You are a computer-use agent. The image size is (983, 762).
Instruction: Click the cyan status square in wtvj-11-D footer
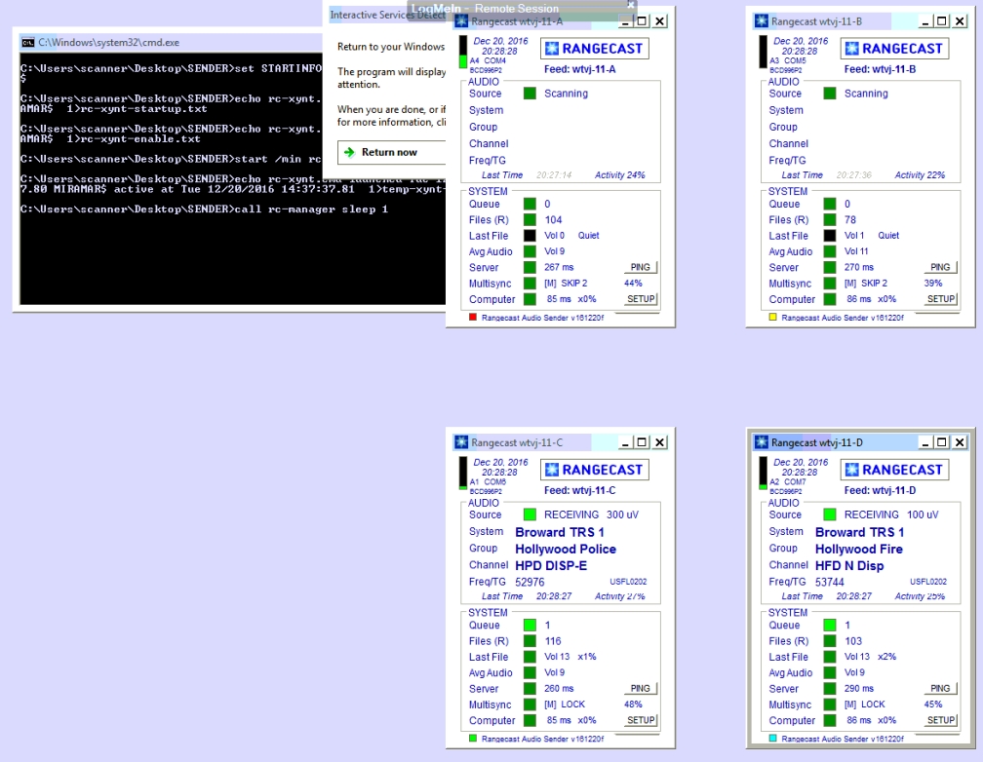tap(773, 739)
